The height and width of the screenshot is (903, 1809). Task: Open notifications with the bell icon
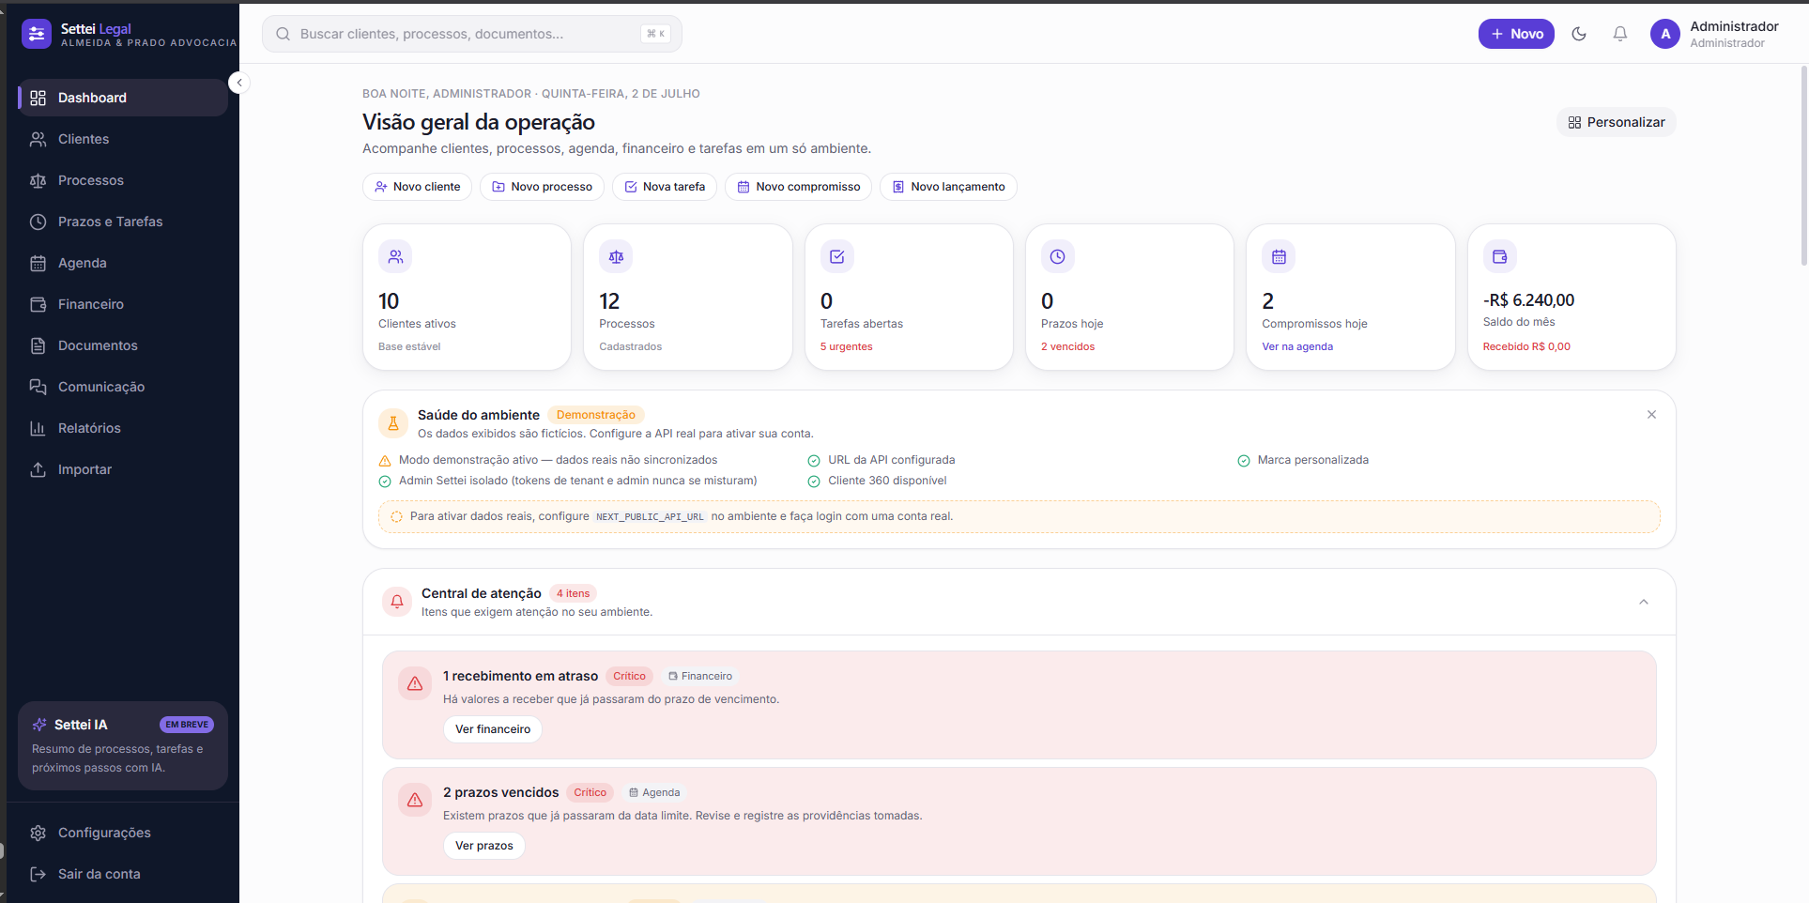point(1620,34)
